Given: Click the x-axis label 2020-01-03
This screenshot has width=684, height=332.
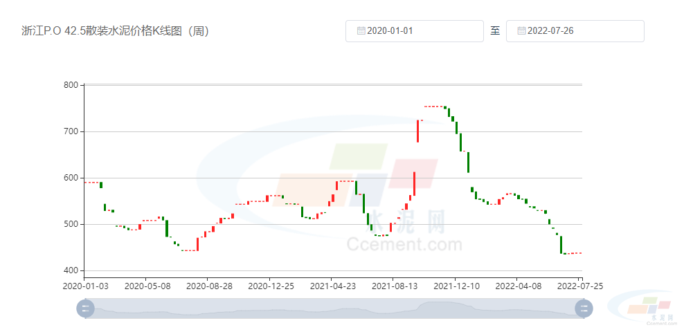Looking at the screenshot, I should 84,286.
